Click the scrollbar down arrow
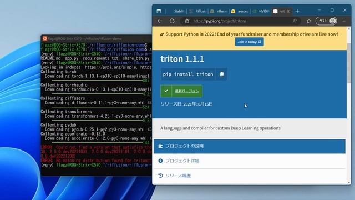This screenshot has height=200, width=355. 349,183
